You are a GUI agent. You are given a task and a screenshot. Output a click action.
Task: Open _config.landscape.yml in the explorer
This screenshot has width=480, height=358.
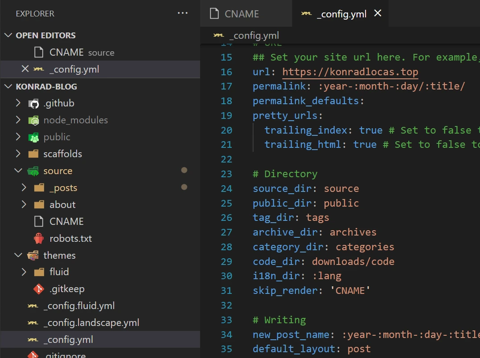click(91, 323)
